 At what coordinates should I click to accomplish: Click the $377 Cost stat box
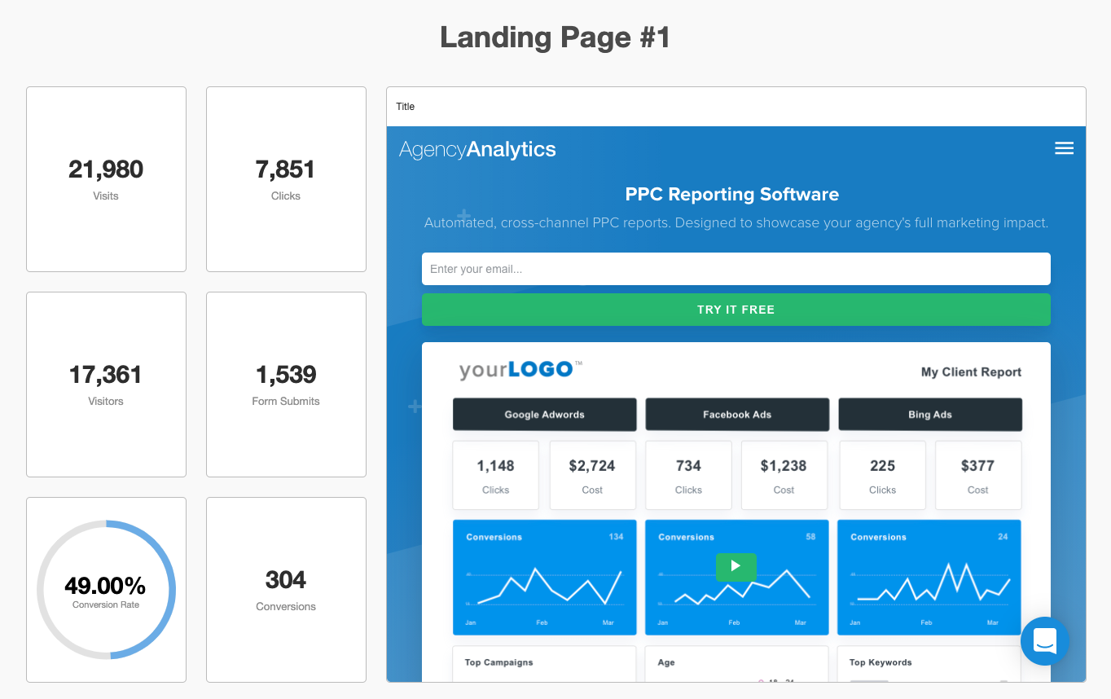[977, 476]
